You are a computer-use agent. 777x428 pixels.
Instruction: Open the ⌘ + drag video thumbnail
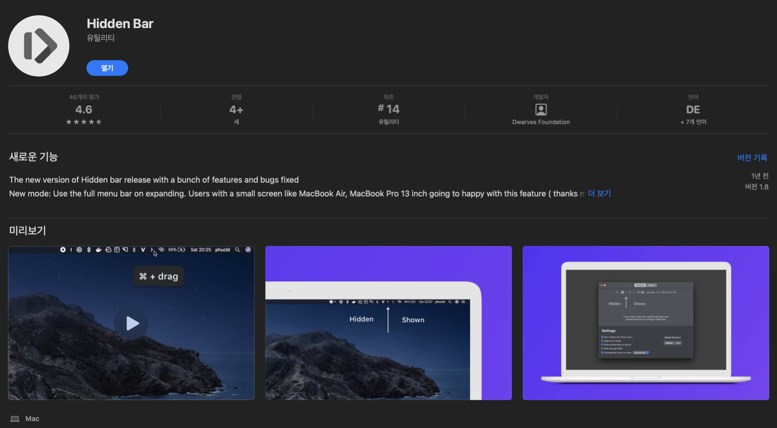(131, 323)
